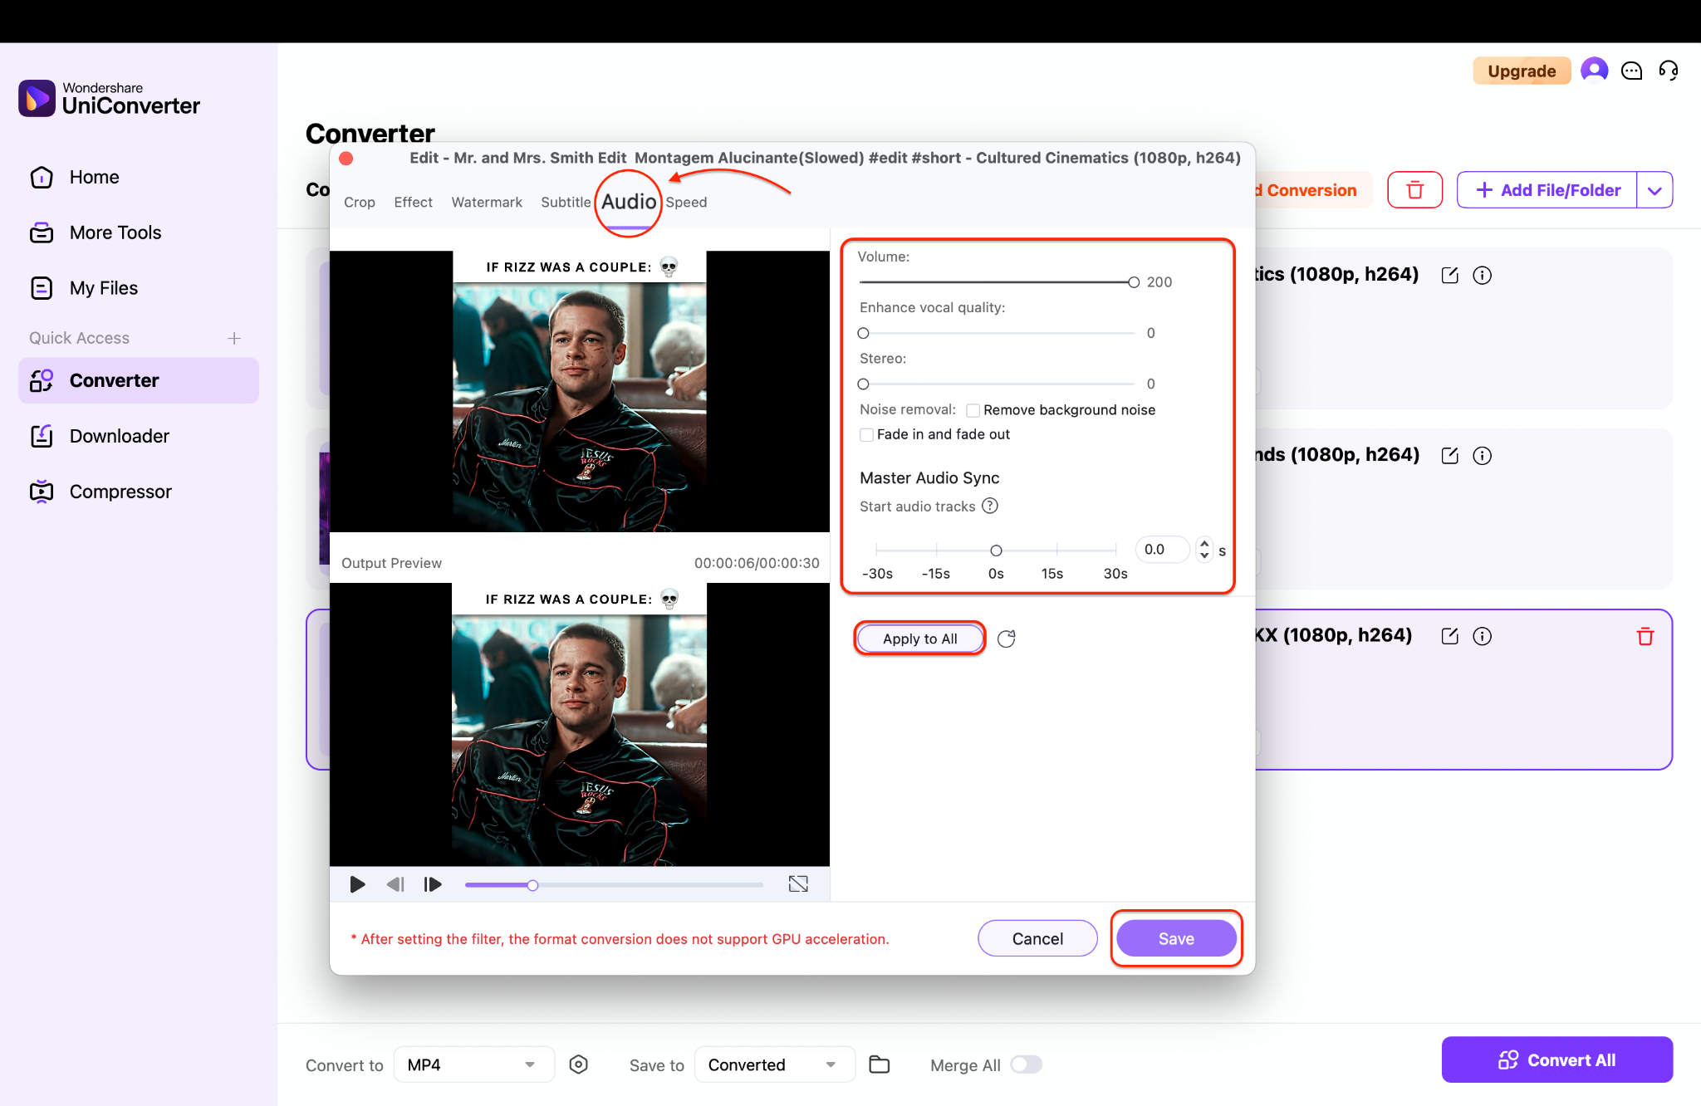Click the Apply to All button
The width and height of the screenshot is (1701, 1106).
click(919, 639)
